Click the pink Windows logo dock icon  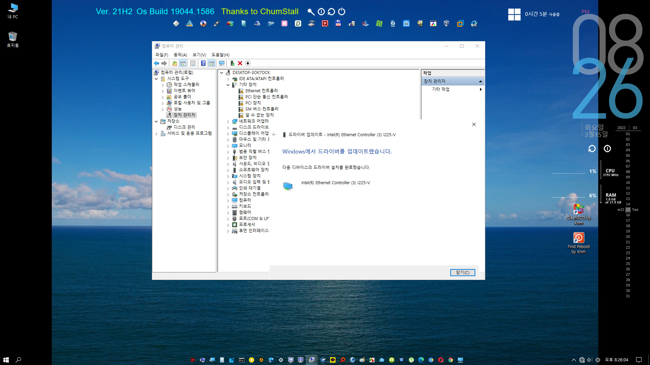[x=284, y=23]
